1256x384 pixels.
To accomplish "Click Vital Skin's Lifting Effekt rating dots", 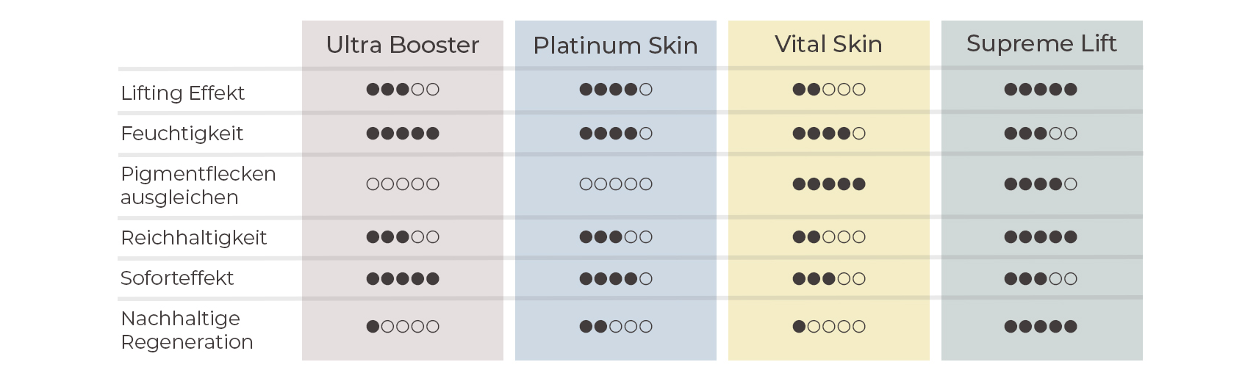I will [829, 90].
